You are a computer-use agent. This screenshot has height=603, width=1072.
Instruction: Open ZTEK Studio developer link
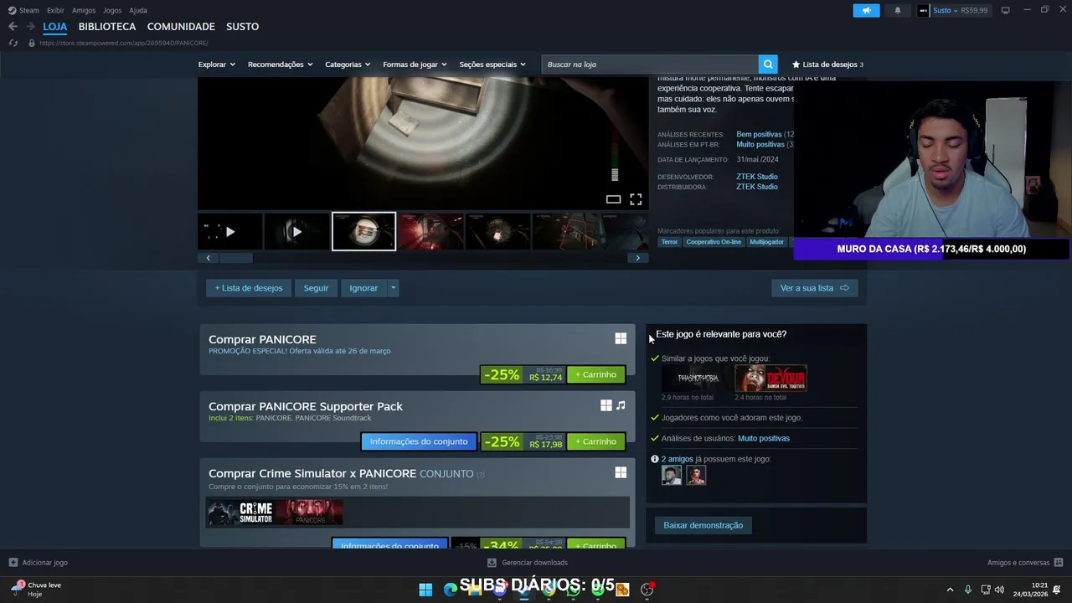pyautogui.click(x=757, y=177)
